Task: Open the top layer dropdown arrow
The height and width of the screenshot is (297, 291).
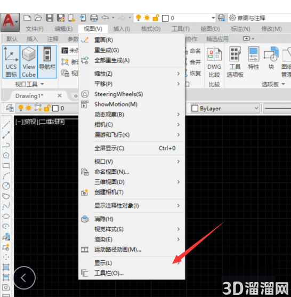Action: [x=213, y=18]
